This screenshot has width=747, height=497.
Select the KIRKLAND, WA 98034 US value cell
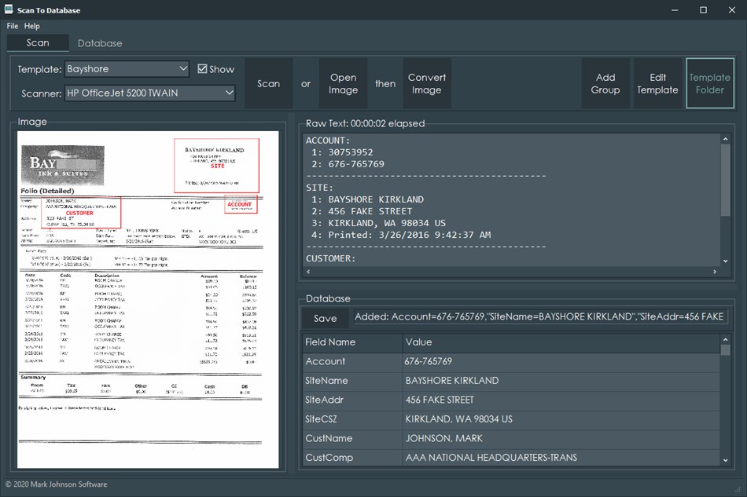pos(561,419)
